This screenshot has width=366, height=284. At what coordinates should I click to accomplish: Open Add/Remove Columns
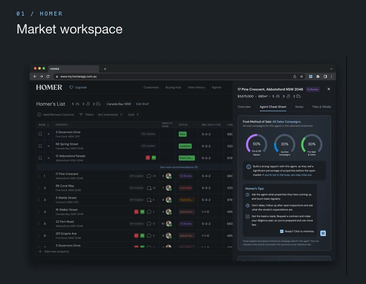click(x=55, y=115)
